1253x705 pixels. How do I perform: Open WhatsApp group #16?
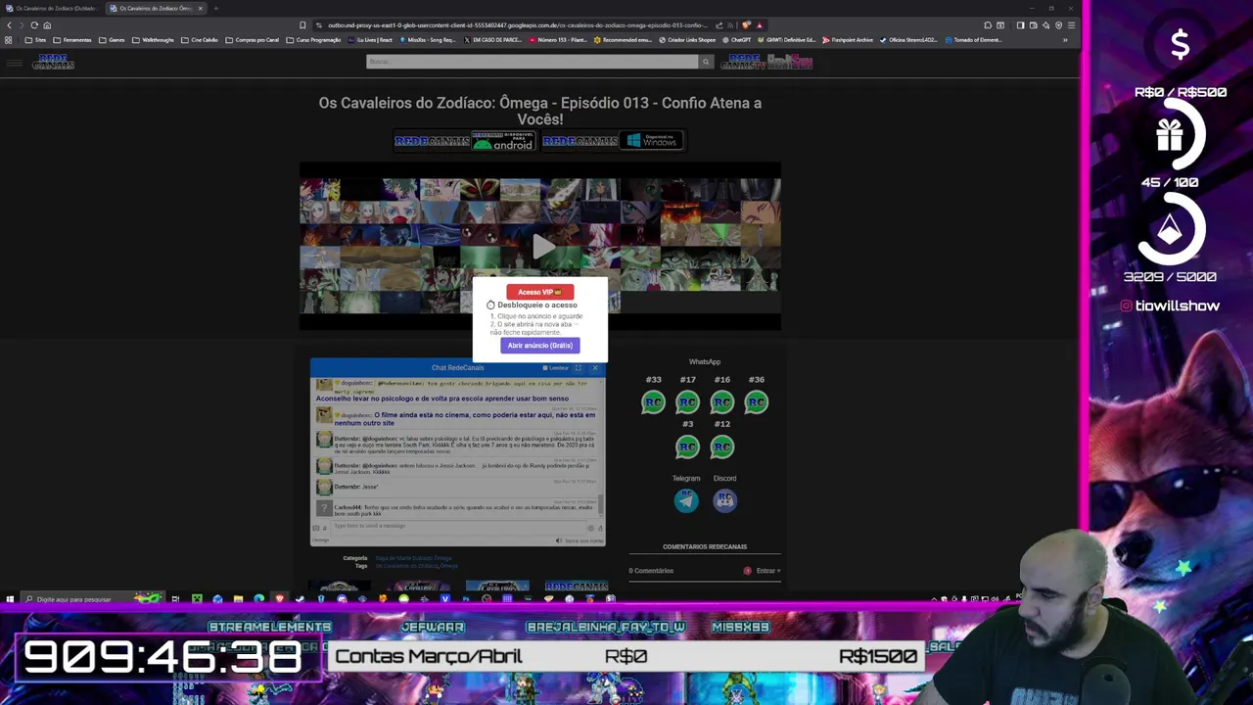721,402
